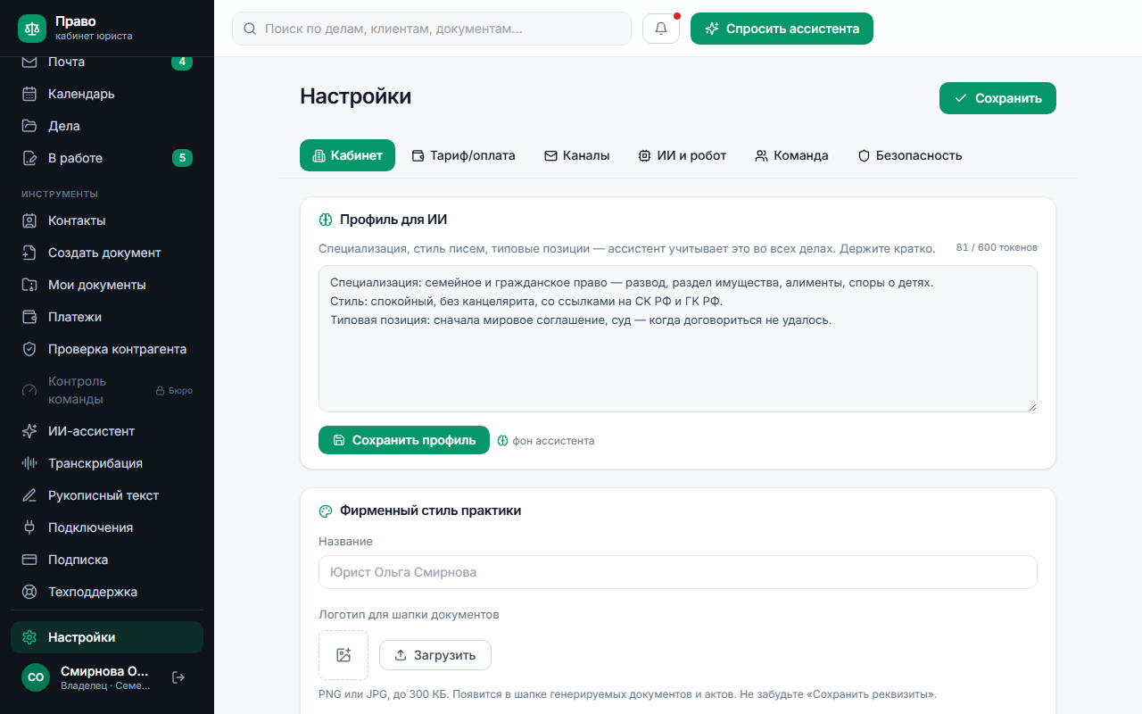Open Мои документы in the sidebar
This screenshot has height=714, width=1142.
[x=107, y=285]
